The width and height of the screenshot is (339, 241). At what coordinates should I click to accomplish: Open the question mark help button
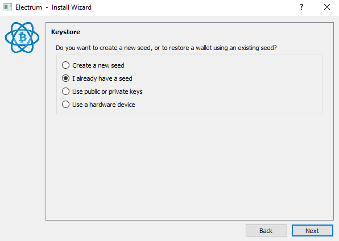point(301,7)
